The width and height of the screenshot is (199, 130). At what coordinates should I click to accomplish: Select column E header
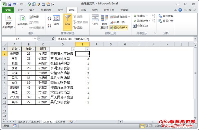[x=82, y=44]
